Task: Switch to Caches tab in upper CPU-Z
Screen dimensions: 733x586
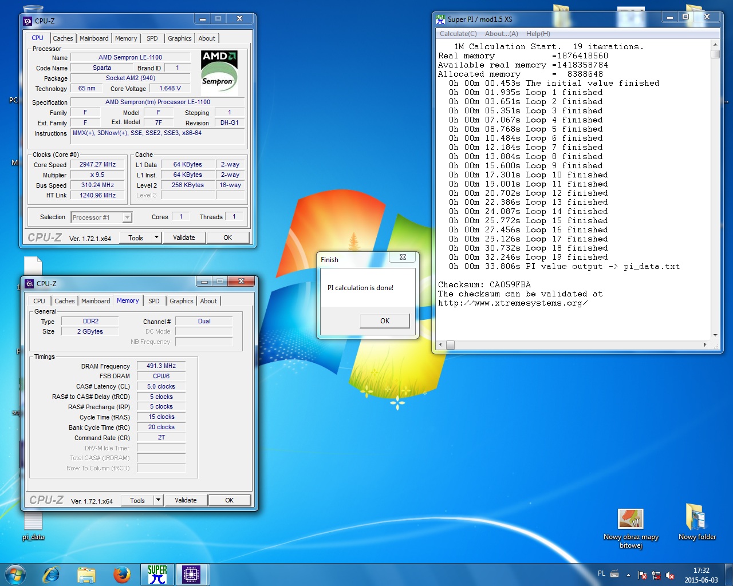Action: click(63, 38)
